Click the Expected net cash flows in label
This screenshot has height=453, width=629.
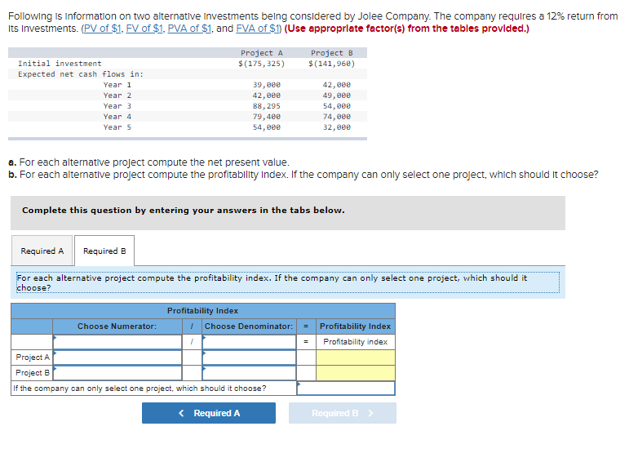point(81,73)
